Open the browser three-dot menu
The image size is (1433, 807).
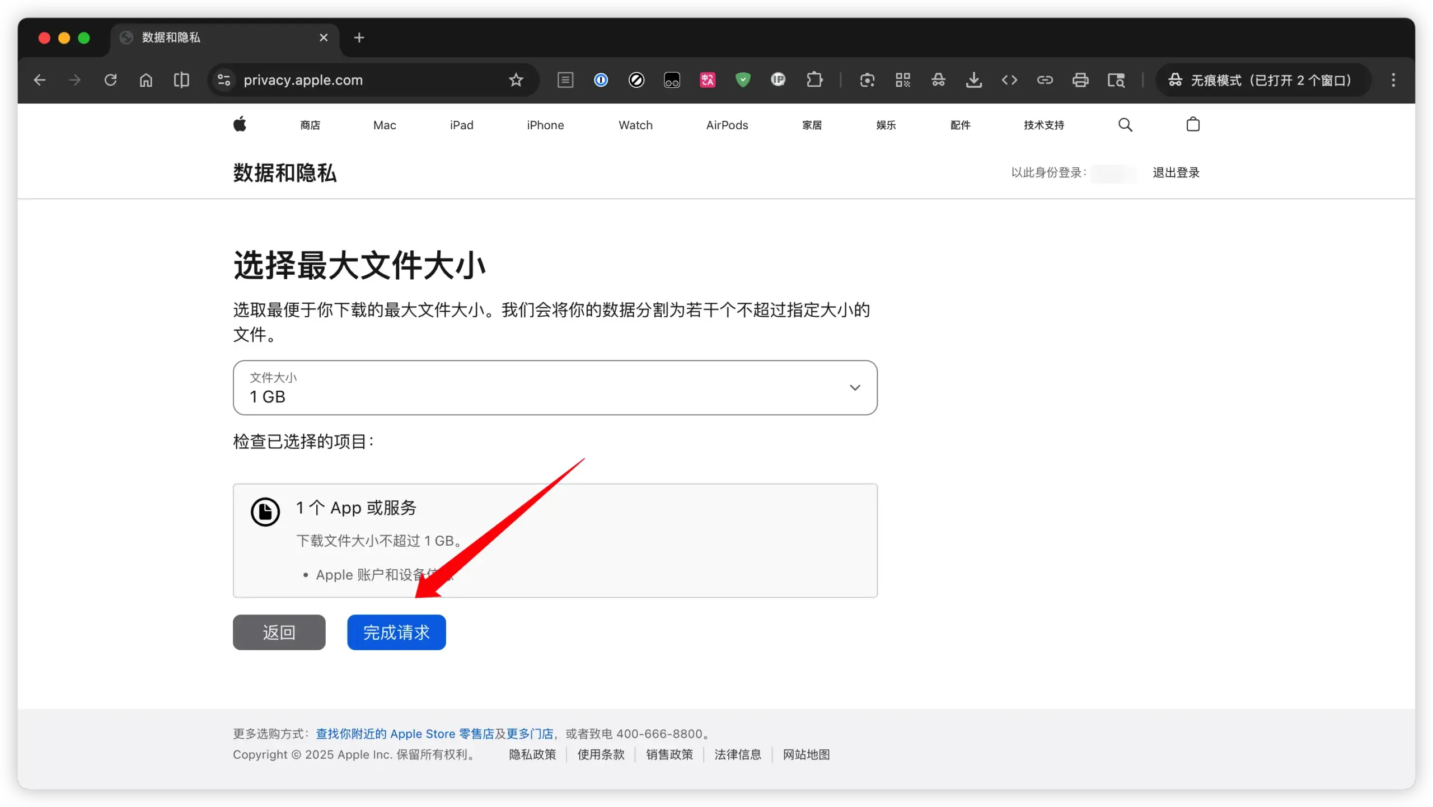pyautogui.click(x=1393, y=79)
